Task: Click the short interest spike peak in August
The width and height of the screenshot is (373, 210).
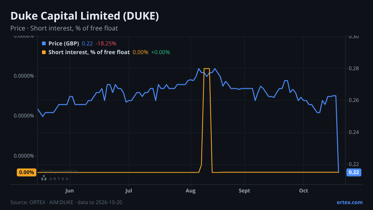Action: (207, 68)
